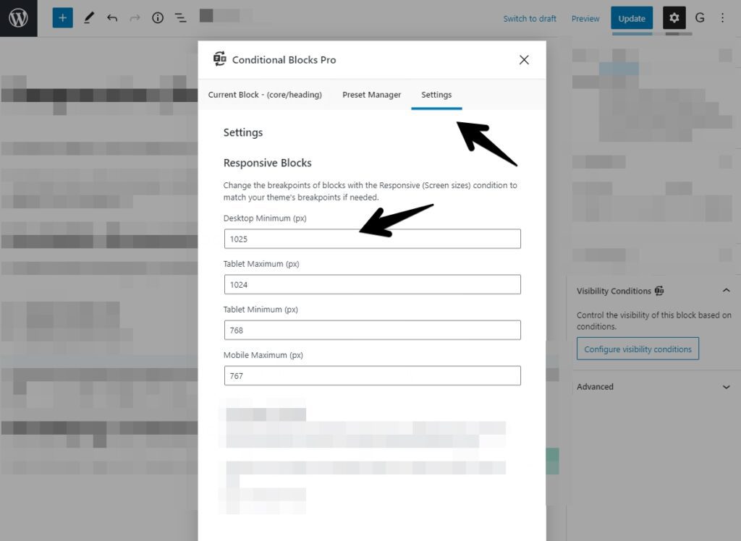741x541 pixels.
Task: Focus the Mobile Maximum (px) field
Action: [373, 375]
